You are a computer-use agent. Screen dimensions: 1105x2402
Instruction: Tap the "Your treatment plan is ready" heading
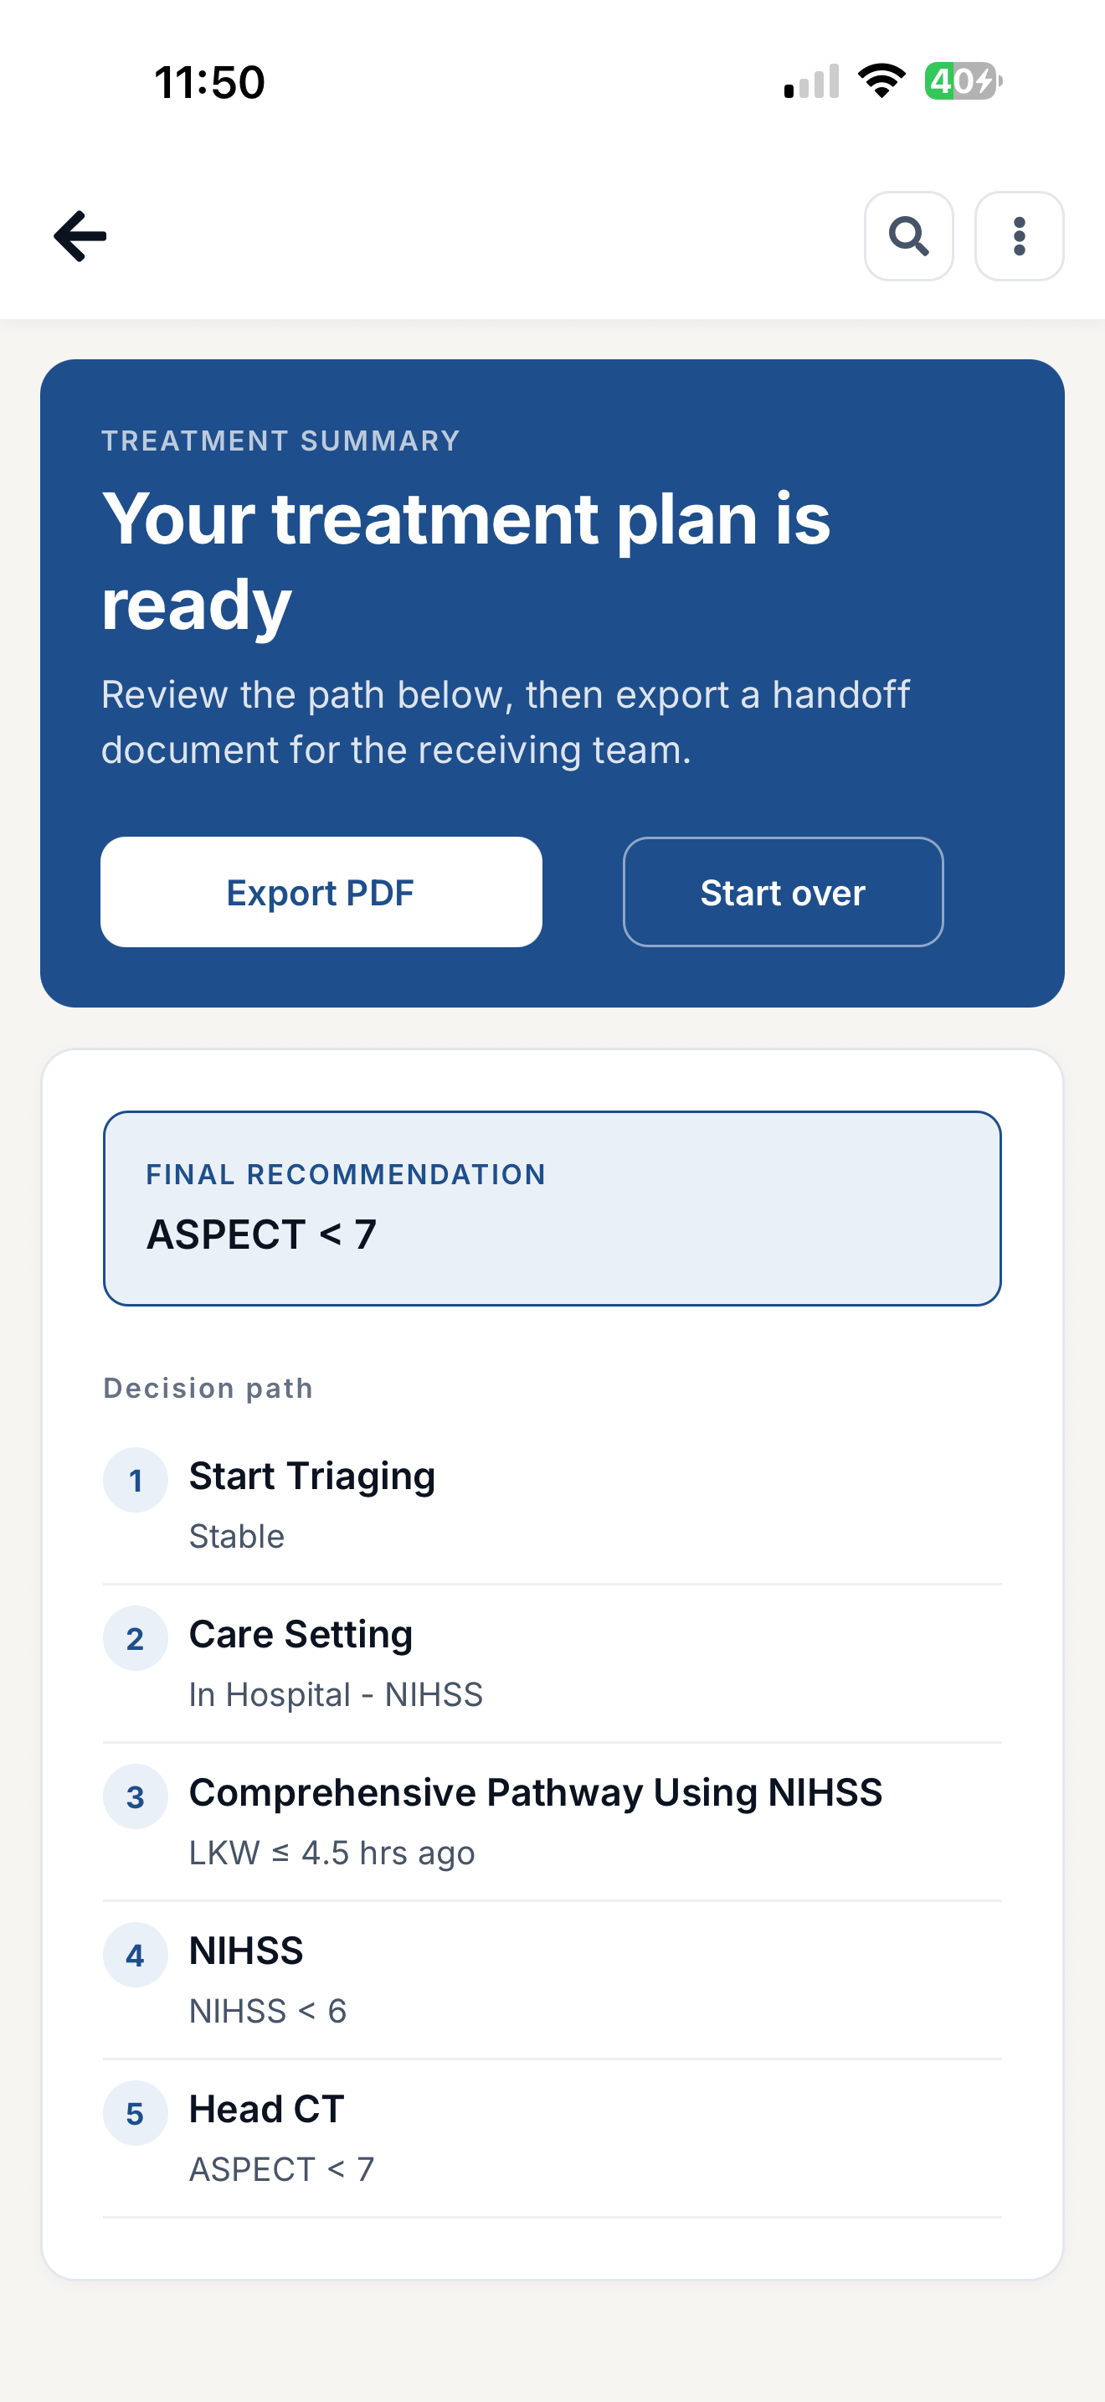(465, 560)
